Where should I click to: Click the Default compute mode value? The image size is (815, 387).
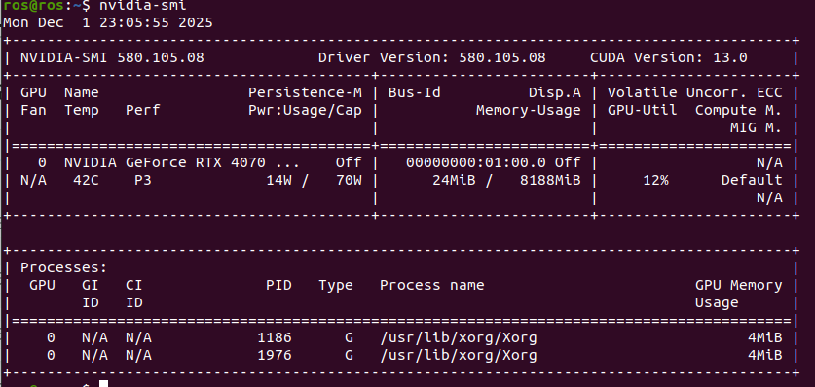752,181
